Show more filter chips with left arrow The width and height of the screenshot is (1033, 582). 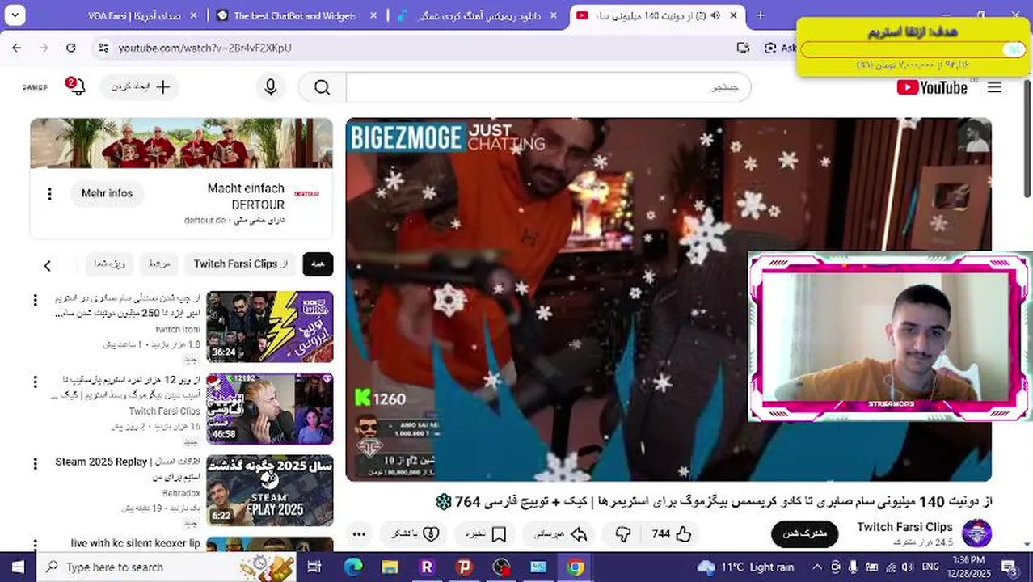coord(47,265)
